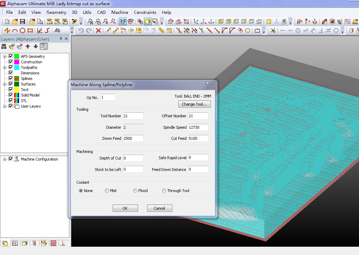
Task: Click the Depth of Cut input field
Action: pyautogui.click(x=133, y=158)
